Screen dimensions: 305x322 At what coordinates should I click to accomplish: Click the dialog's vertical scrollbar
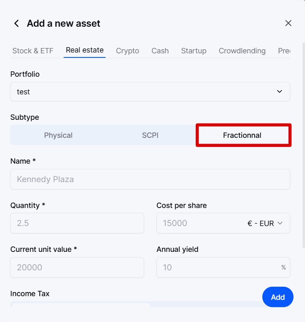303,145
